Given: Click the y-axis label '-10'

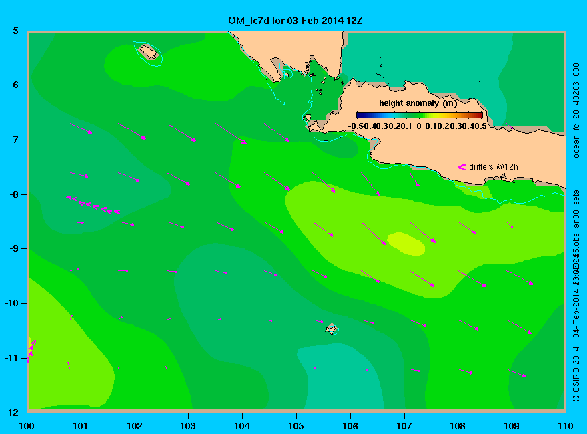Looking at the screenshot, I should tap(11, 303).
